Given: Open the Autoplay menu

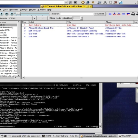Looking at the screenshot, I should point(41,10).
